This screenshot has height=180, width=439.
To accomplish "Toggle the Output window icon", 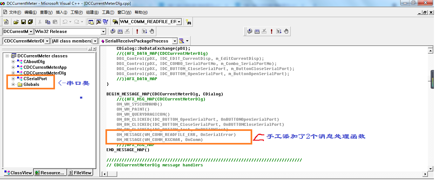I will pos(98,22).
